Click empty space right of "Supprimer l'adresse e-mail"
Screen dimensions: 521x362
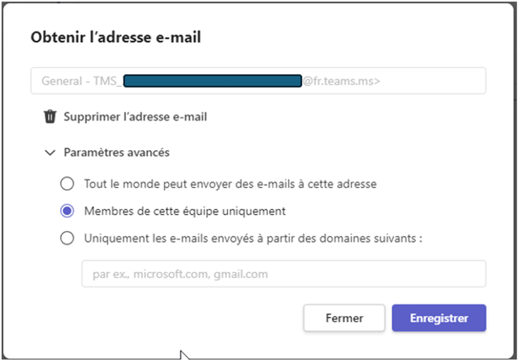tap(342, 117)
